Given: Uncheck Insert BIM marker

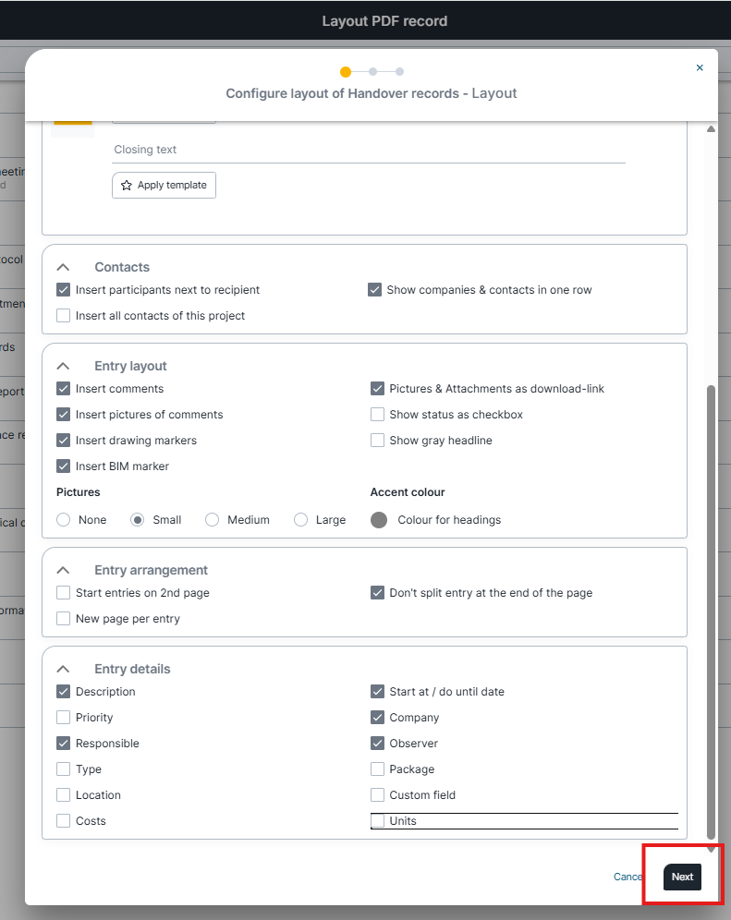Looking at the screenshot, I should (64, 466).
